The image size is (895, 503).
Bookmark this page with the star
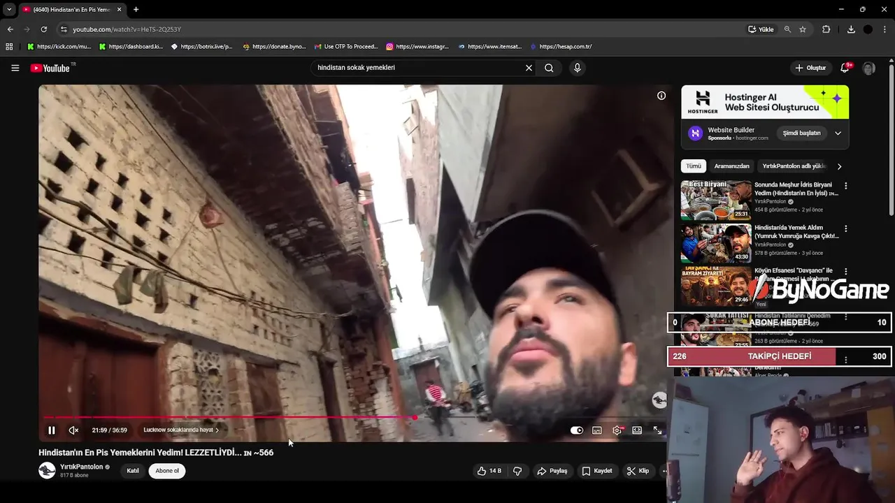803,29
